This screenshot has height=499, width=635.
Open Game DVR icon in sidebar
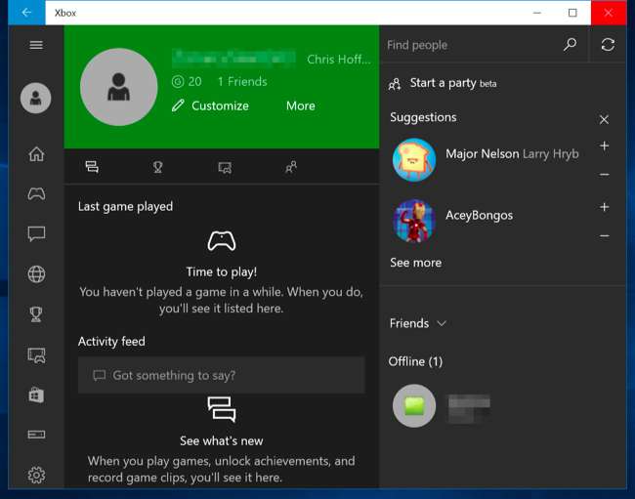pyautogui.click(x=36, y=354)
